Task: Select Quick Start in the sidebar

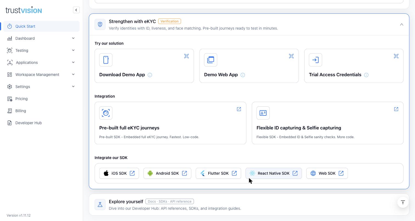Action: (41, 26)
